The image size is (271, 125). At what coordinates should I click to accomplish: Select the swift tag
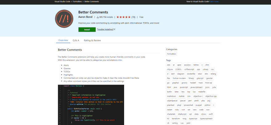click(x=211, y=114)
